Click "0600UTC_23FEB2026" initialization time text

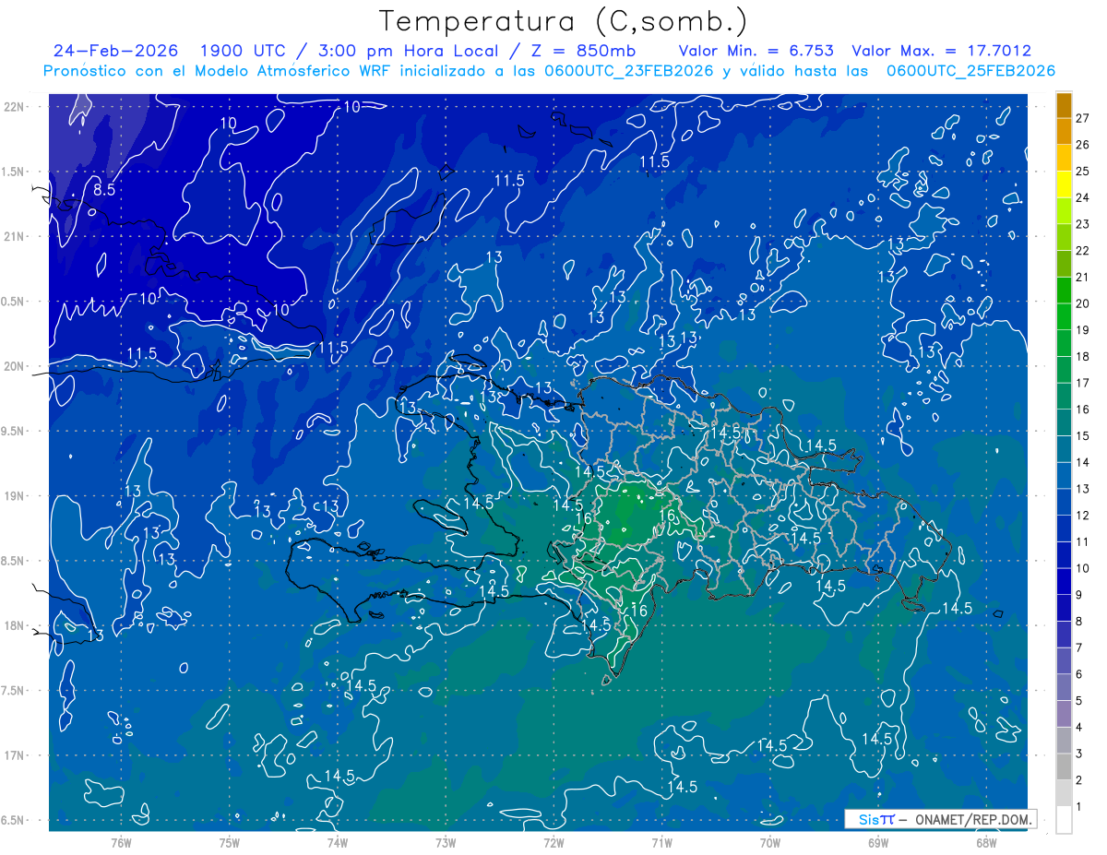[628, 71]
